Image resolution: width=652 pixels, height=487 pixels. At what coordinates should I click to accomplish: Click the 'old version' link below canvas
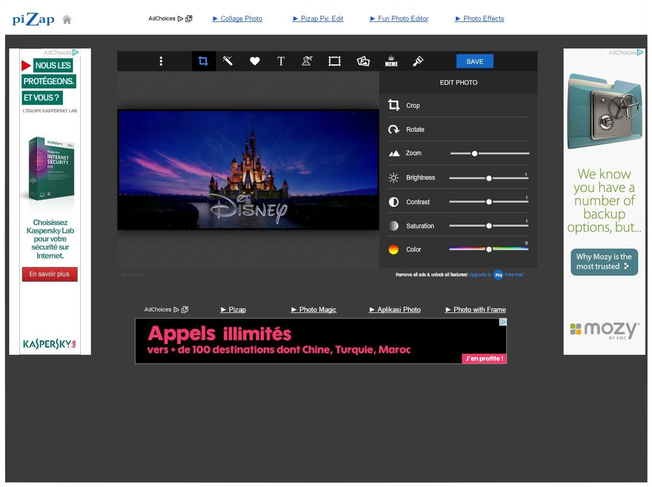tap(132, 275)
